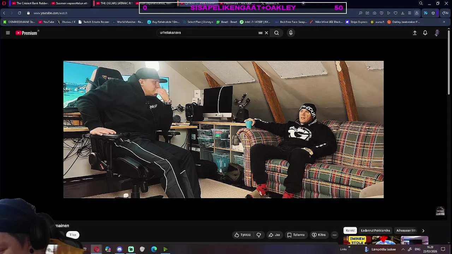Open browser tab search magnifier in title bar
Viewport: 452px width, 254px height.
point(421,4)
